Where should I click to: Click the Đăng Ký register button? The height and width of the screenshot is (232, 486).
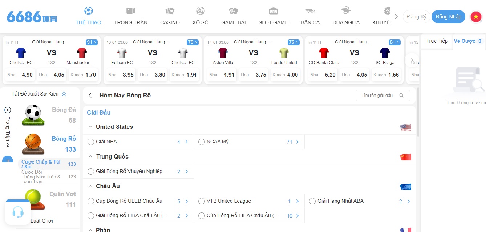tap(416, 17)
